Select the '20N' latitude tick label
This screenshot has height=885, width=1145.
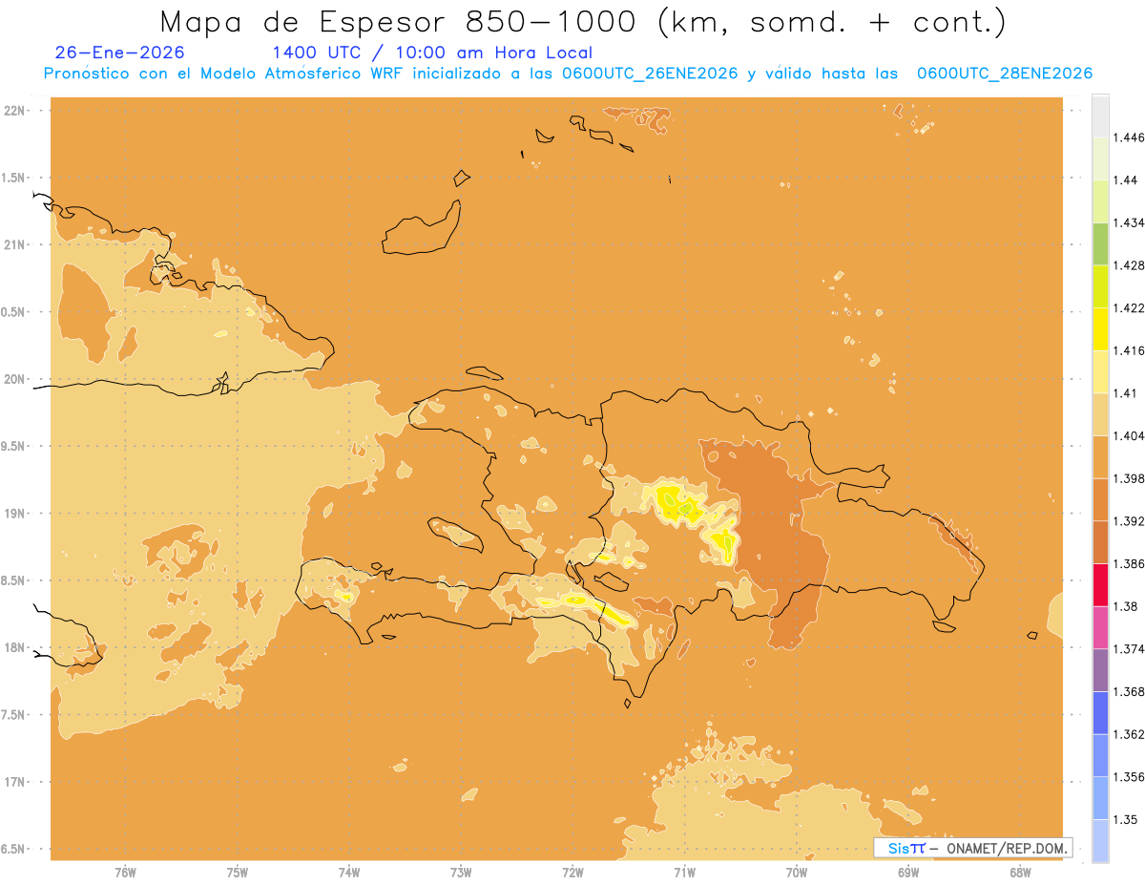[14, 379]
